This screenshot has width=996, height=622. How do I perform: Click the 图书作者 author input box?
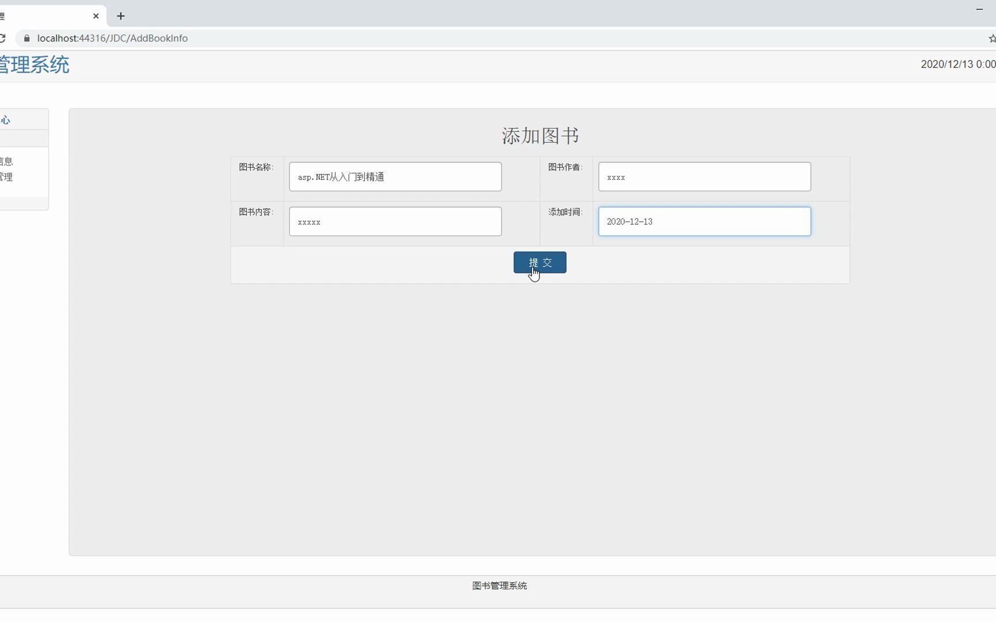[704, 177]
